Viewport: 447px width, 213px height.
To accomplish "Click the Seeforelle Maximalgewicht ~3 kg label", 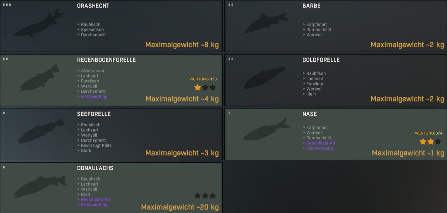I will point(182,153).
